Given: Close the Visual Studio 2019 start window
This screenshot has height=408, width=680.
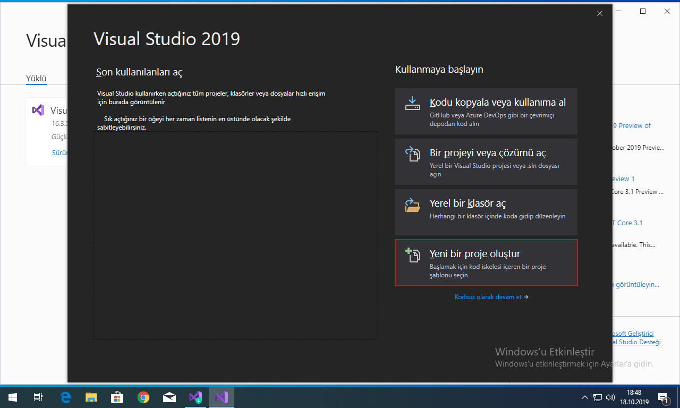Looking at the screenshot, I should (600, 13).
